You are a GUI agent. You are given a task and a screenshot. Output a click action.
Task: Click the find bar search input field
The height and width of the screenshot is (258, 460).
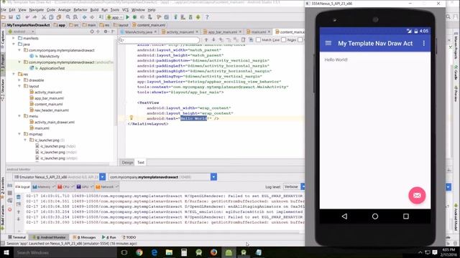(160, 40)
